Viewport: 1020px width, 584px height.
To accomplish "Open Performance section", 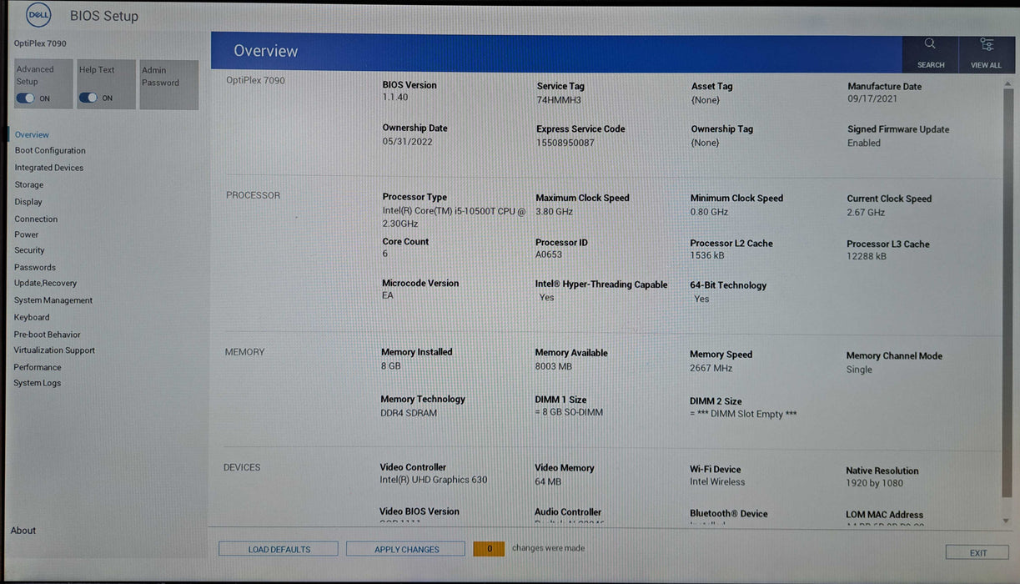I will (38, 367).
